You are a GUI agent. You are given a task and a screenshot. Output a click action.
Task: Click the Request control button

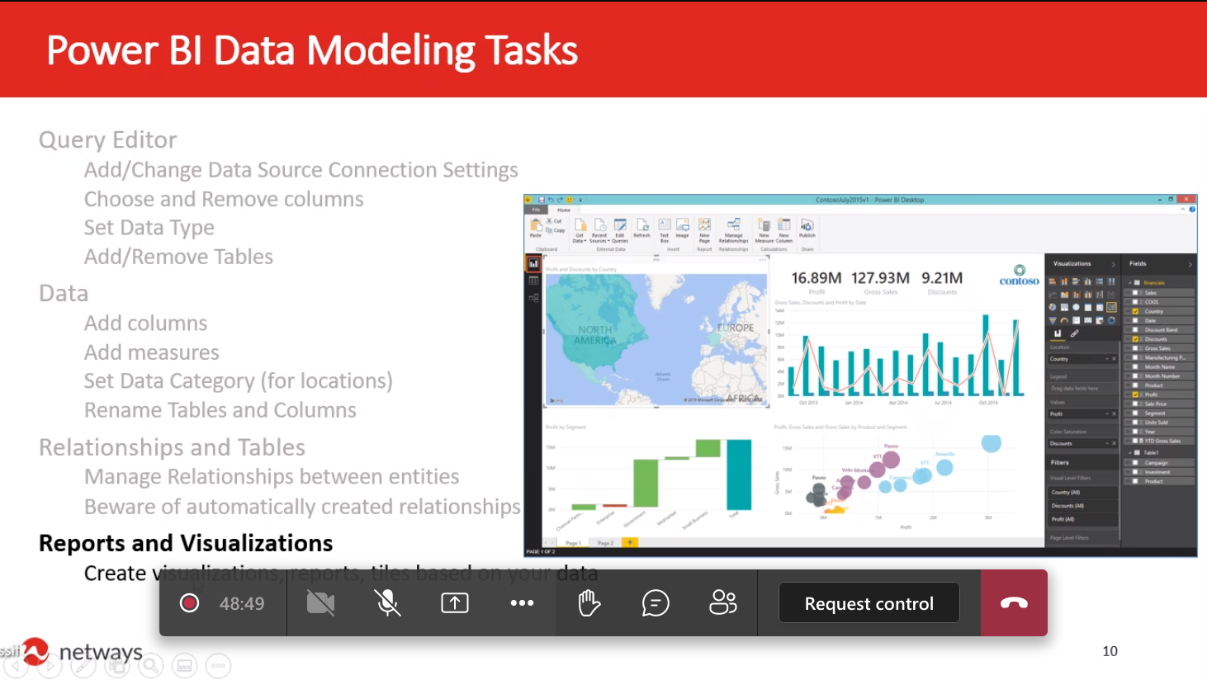pyautogui.click(x=869, y=603)
